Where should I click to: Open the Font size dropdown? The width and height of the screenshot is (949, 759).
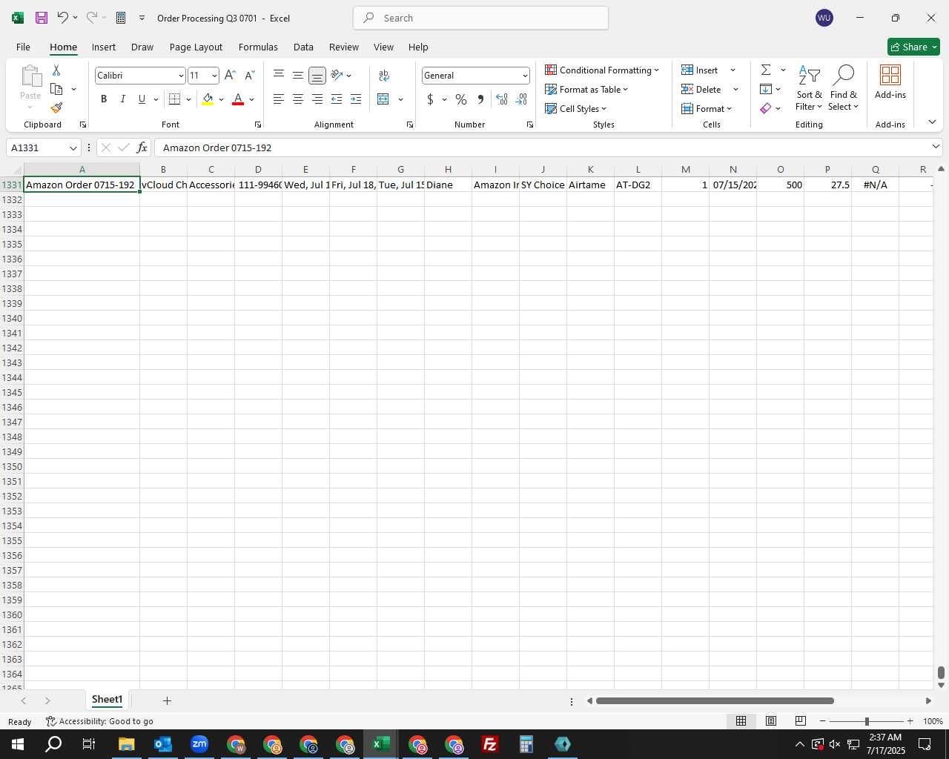click(x=214, y=76)
